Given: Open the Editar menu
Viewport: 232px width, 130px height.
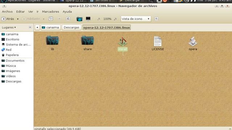Looking at the screenshot, I should click(20, 12).
